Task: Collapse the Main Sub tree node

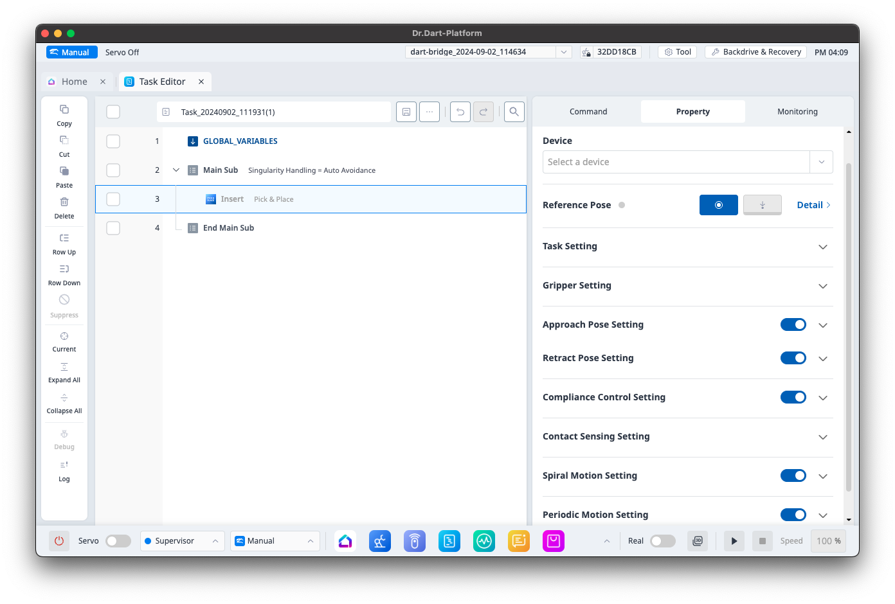Action: (x=176, y=170)
